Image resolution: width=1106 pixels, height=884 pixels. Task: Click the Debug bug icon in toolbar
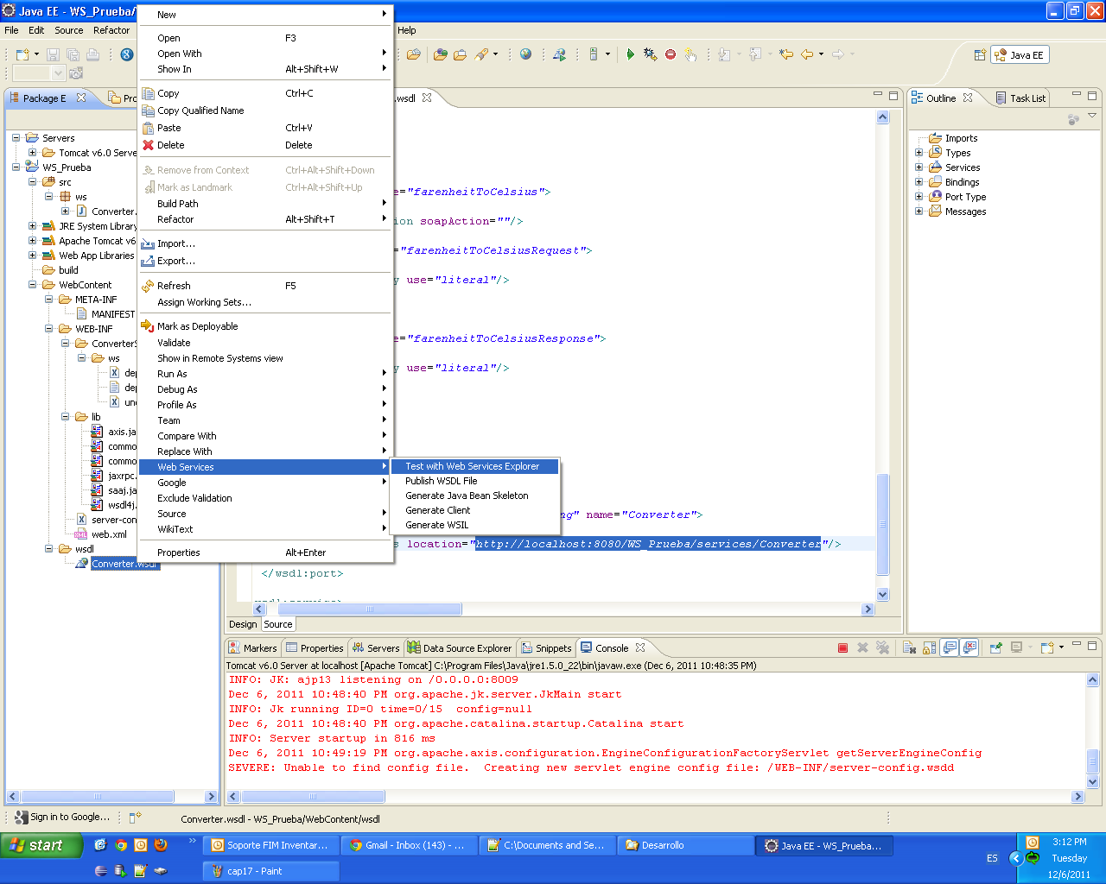[x=650, y=54]
